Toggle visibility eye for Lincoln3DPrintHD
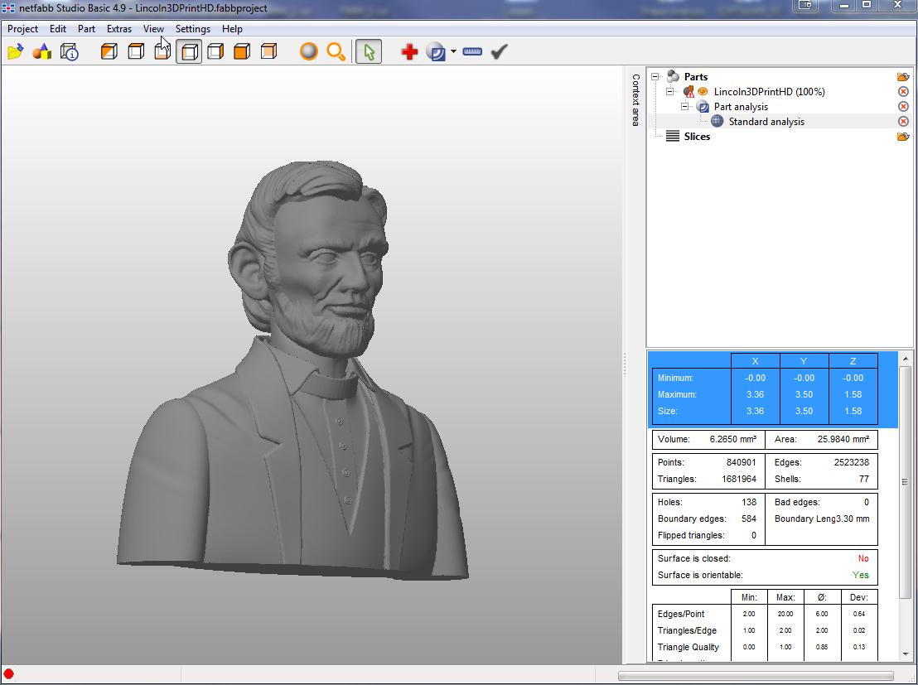The image size is (918, 685). click(x=703, y=92)
